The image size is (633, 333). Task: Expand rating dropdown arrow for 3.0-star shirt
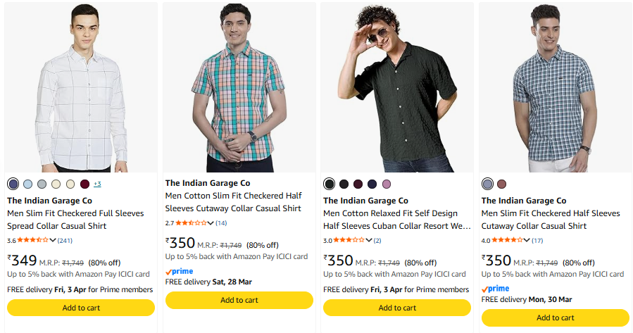[x=369, y=240]
